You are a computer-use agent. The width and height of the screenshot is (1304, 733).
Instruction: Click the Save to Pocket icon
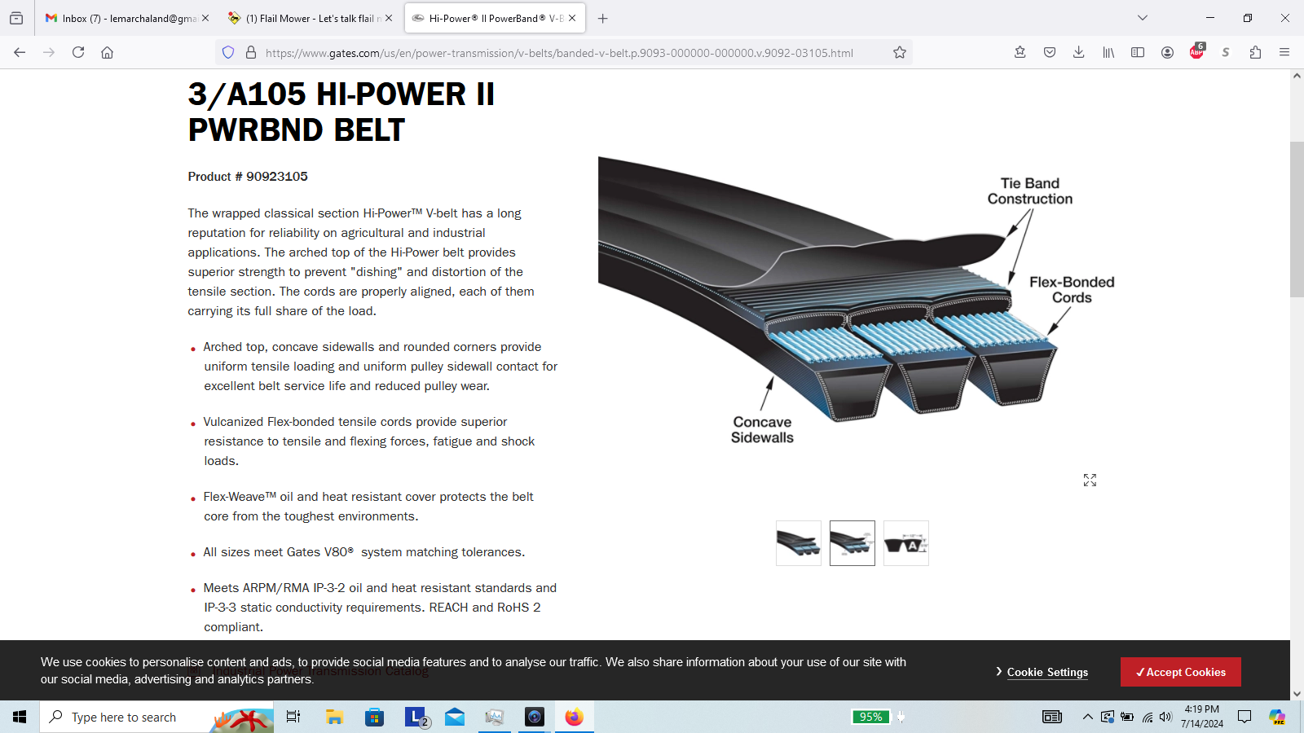click(1049, 52)
